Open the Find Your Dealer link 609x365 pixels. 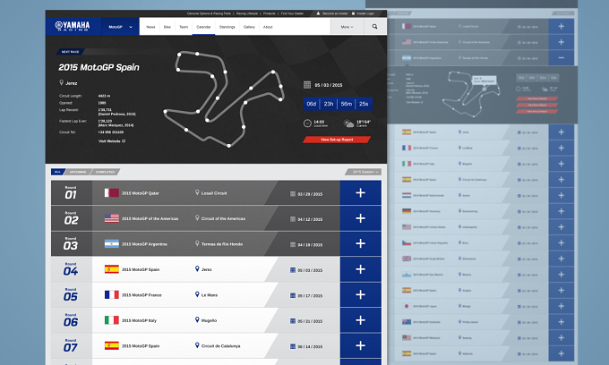tap(292, 13)
